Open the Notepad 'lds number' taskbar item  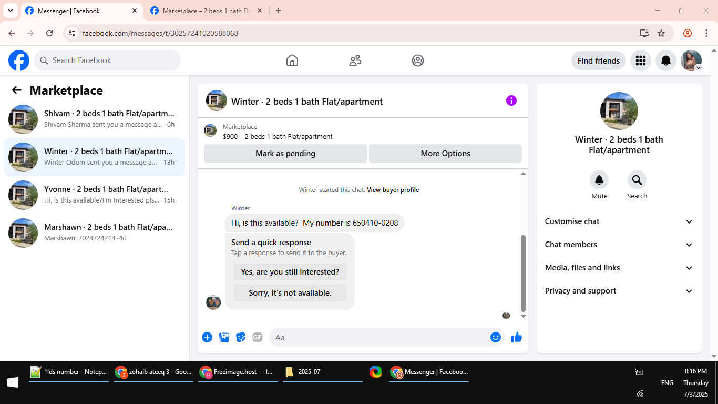point(69,372)
